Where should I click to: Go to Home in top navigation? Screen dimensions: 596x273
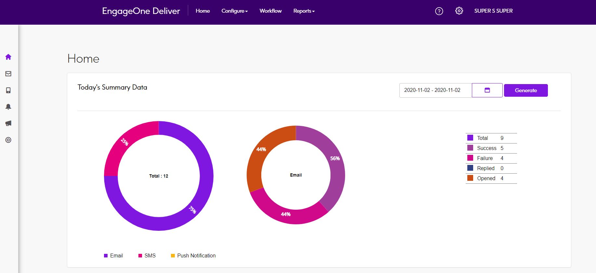(x=203, y=11)
